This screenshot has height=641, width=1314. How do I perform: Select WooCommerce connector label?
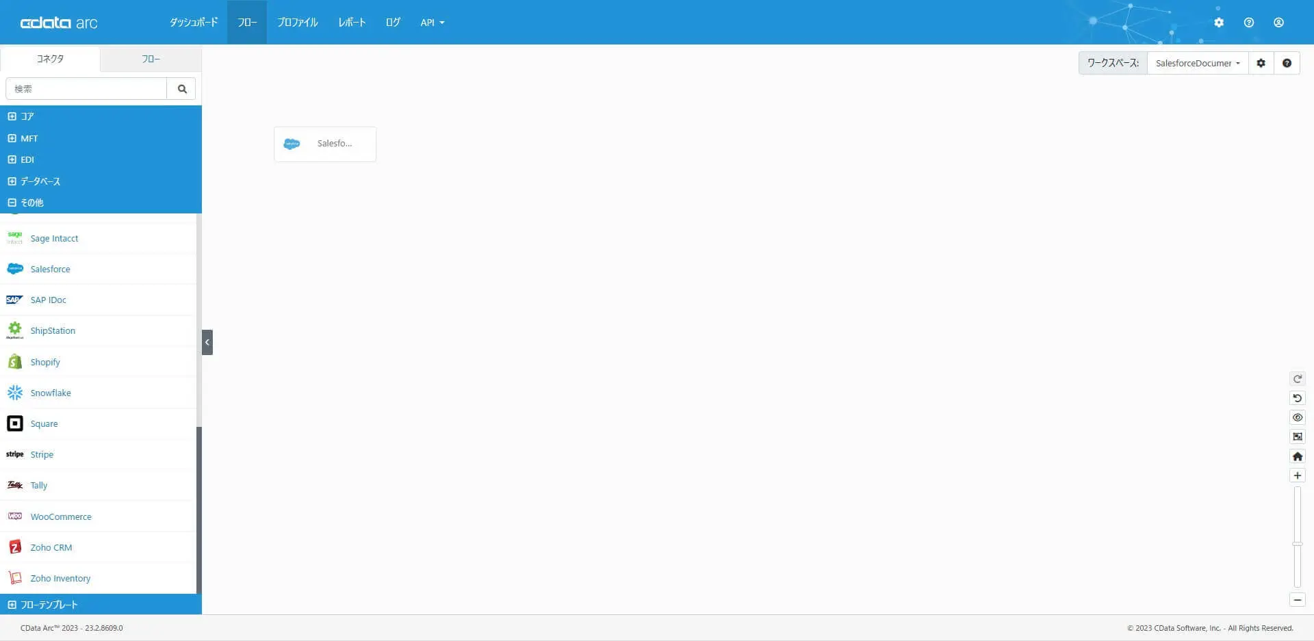(x=61, y=516)
